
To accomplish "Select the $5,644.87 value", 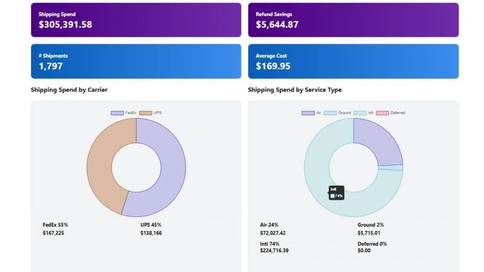I will tap(277, 25).
